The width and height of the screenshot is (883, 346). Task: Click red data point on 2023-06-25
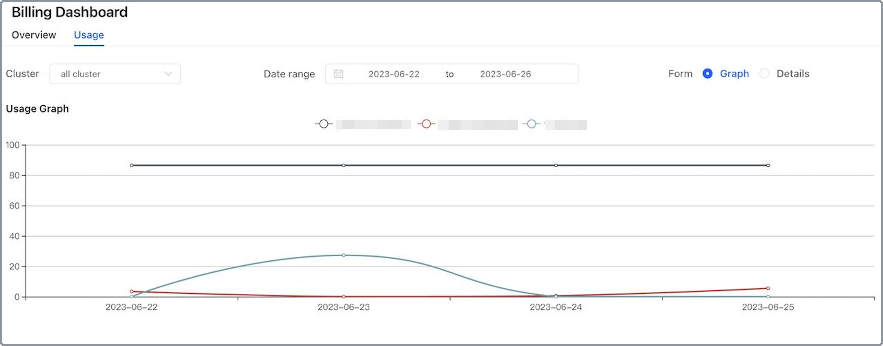[x=768, y=288]
